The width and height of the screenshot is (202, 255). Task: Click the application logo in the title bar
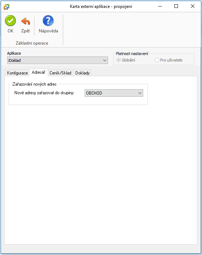click(6, 6)
